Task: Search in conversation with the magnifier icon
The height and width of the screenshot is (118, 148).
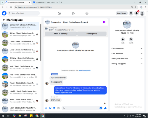Action: (131, 40)
